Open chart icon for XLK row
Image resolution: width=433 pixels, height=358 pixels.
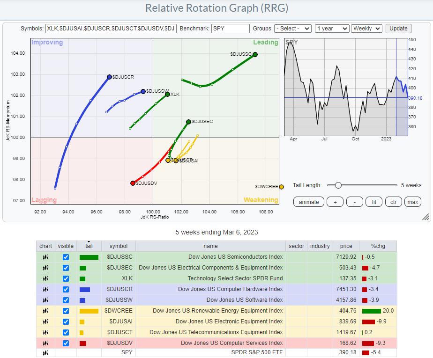coord(45,278)
